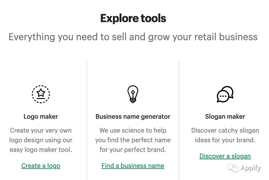Image resolution: width=269 pixels, height=180 pixels.
Task: Click the Explore tools heading
Action: point(133,18)
